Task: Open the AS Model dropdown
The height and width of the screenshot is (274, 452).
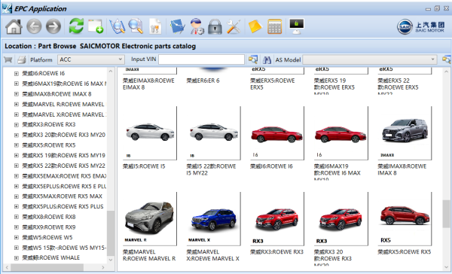Action: [370, 59]
